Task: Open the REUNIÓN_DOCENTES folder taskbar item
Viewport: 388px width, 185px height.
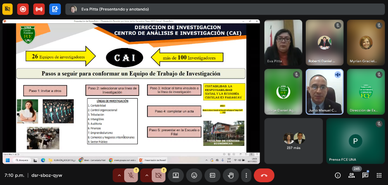Action: [x=62, y=160]
